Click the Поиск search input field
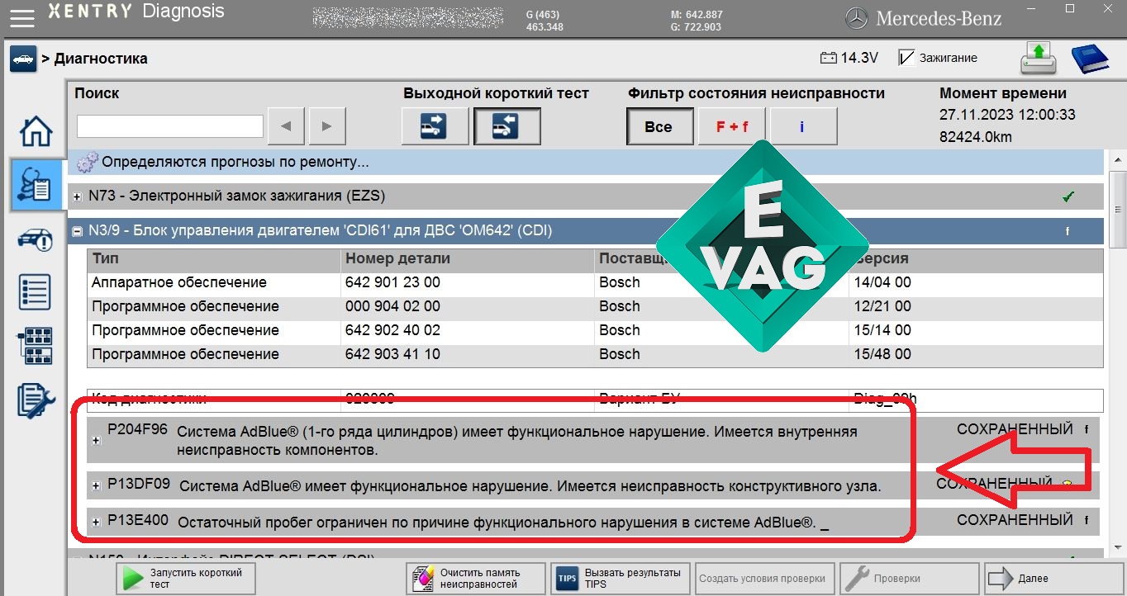Image resolution: width=1127 pixels, height=596 pixels. [x=170, y=126]
